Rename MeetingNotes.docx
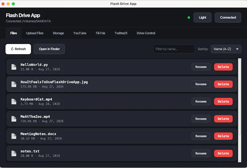Image resolution: width=247 pixels, height=168 pixels. pos(201,136)
